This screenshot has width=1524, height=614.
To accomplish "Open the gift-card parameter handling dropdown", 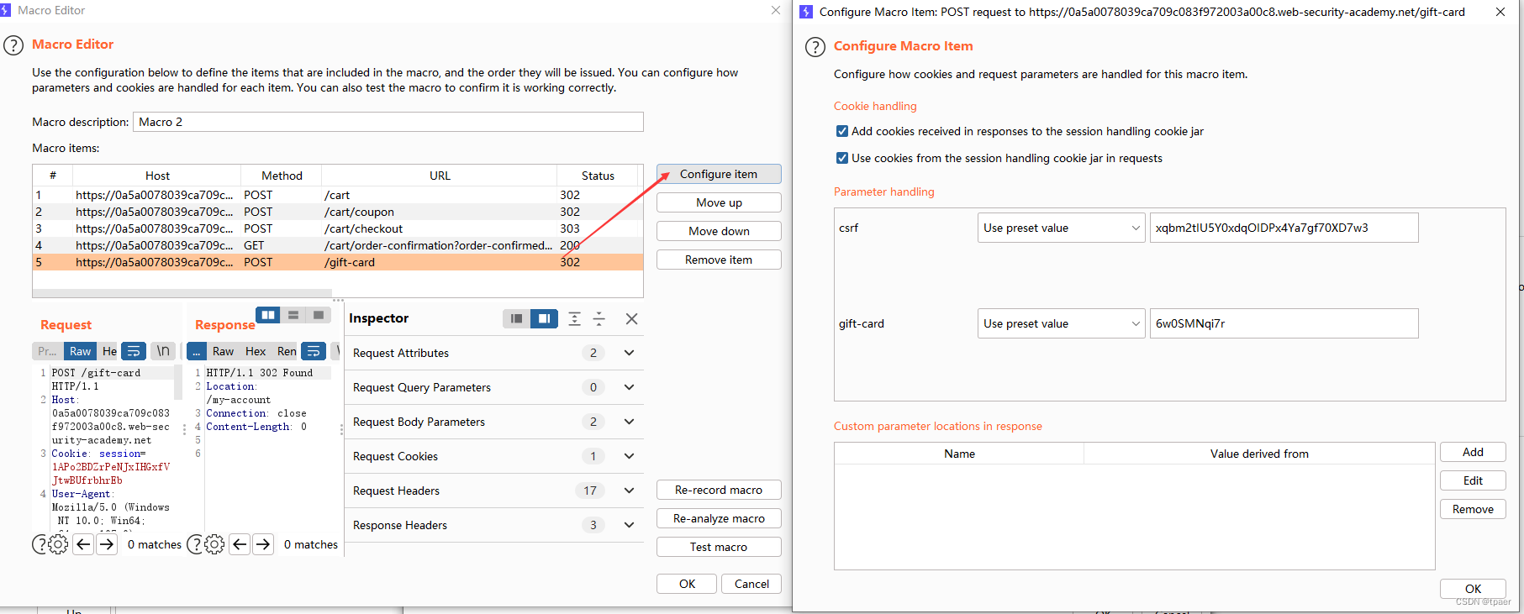I will 1061,323.
